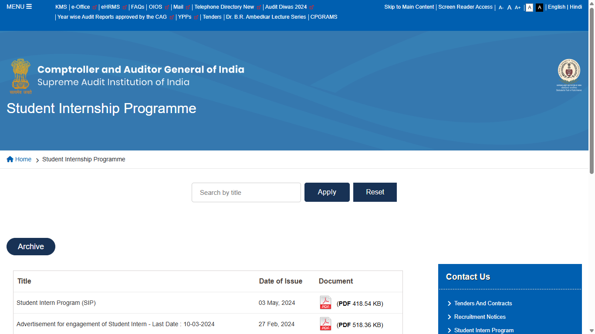Open Year wise Audit Reports approved by CAG
This screenshot has height=334, width=595.
pos(112,17)
